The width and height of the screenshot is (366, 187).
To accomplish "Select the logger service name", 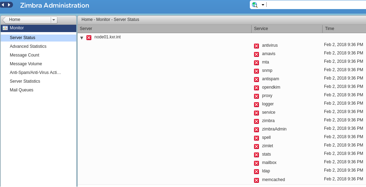I will tap(268, 104).
